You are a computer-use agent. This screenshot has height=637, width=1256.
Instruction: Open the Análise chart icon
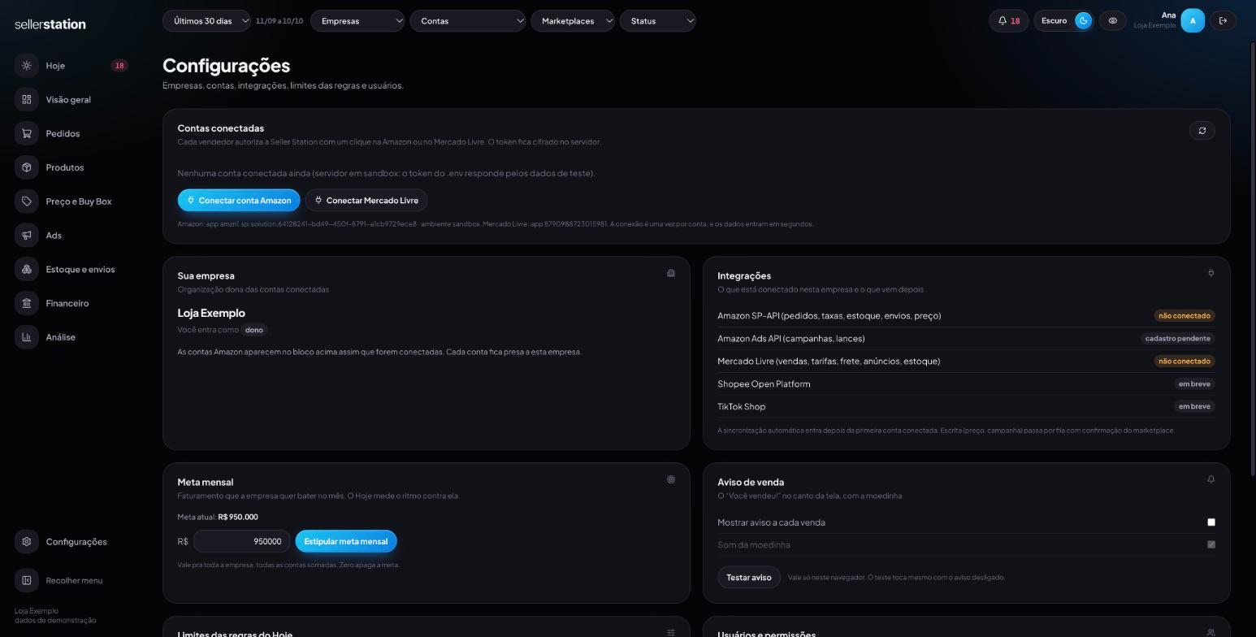[27, 337]
